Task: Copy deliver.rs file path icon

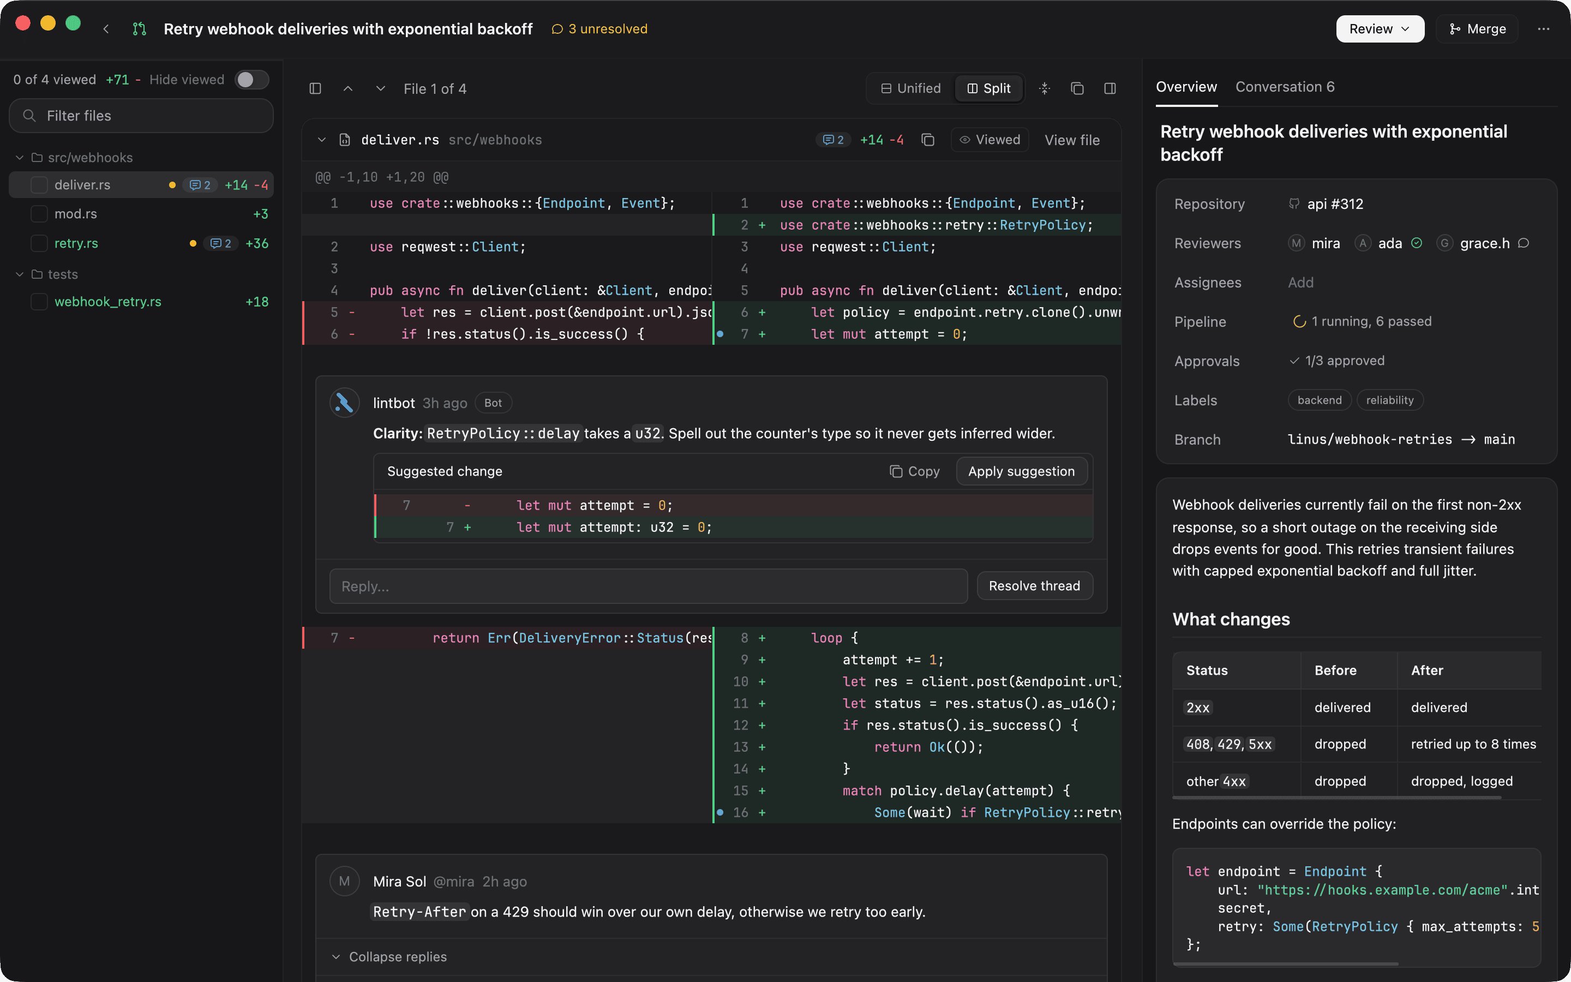Action: point(928,140)
